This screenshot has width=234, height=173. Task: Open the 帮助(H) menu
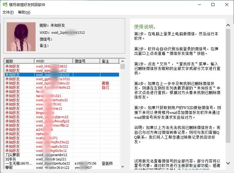click(24, 12)
